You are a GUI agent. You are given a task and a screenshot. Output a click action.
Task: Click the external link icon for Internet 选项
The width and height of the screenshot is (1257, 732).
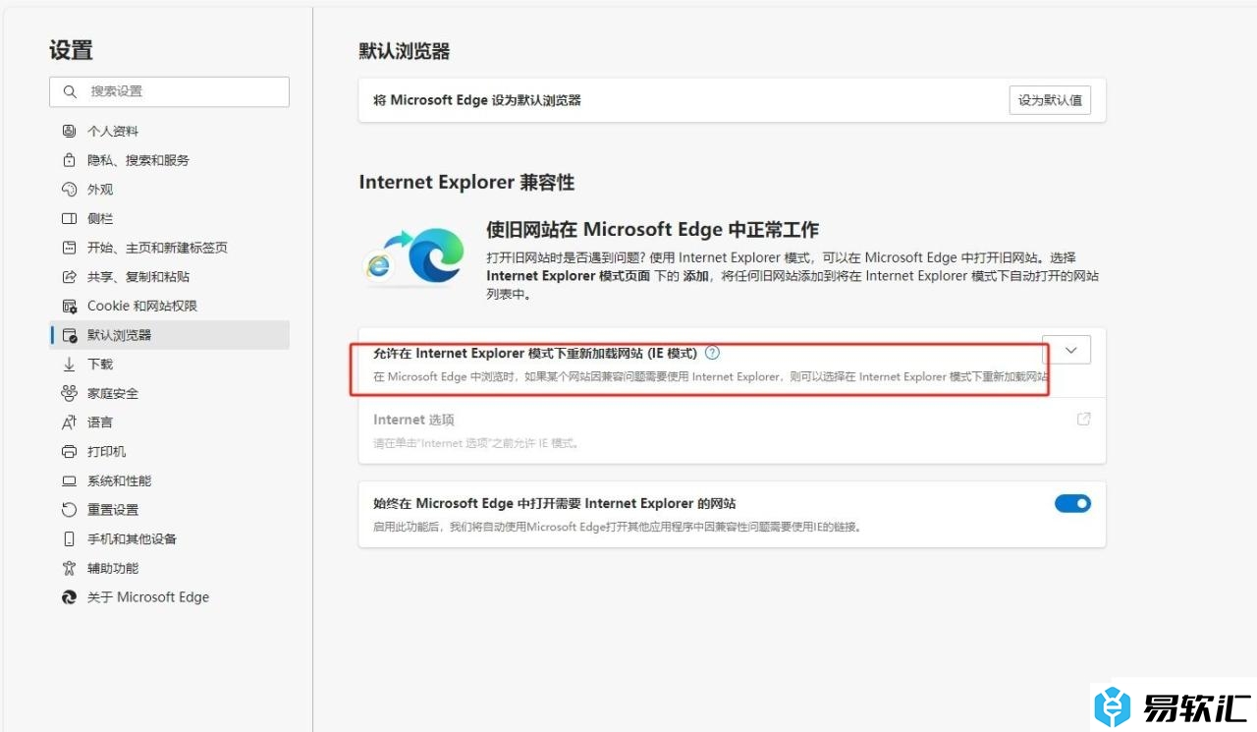[1084, 419]
